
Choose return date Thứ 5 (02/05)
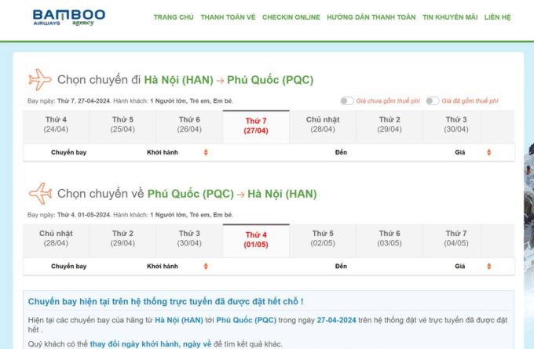point(322,238)
